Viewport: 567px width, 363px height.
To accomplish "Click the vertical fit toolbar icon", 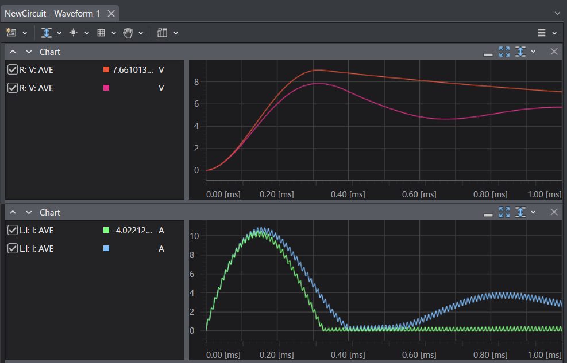I will tap(47, 33).
